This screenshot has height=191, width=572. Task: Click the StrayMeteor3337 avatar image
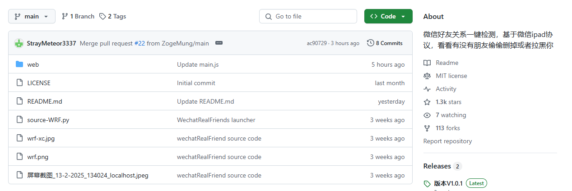19,43
